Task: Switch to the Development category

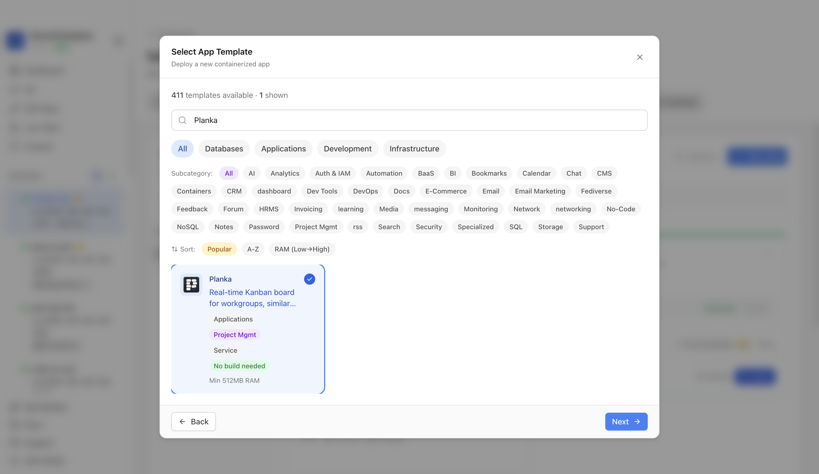Action: click(x=347, y=149)
